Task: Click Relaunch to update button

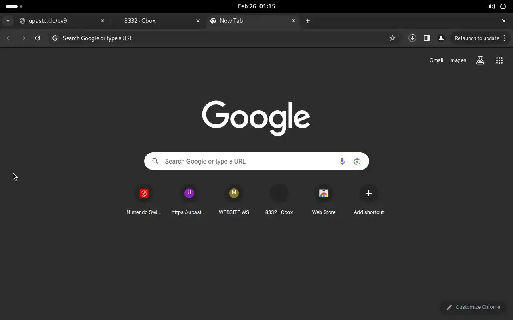Action: (x=477, y=38)
